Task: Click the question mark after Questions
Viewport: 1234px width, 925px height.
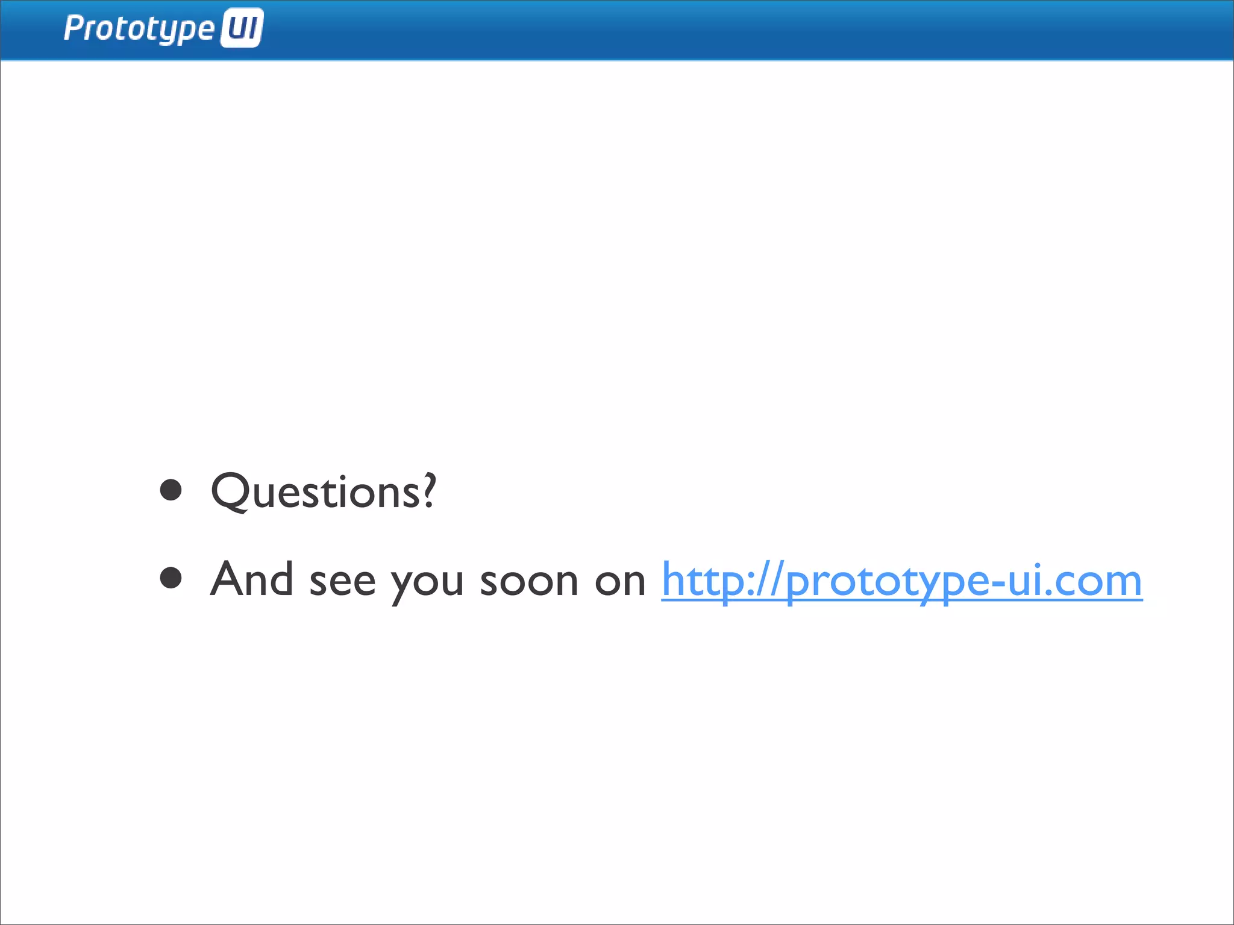Action: (429, 490)
